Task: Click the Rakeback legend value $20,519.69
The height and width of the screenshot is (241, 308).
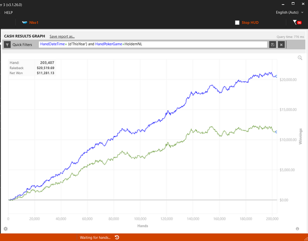Action: point(46,68)
